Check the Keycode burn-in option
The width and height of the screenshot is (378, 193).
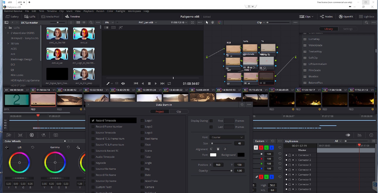click(93, 163)
